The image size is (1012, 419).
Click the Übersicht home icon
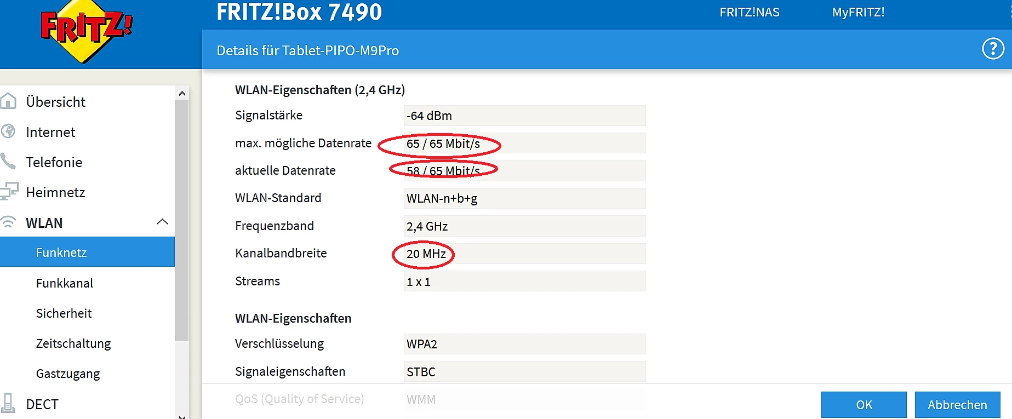point(8,101)
